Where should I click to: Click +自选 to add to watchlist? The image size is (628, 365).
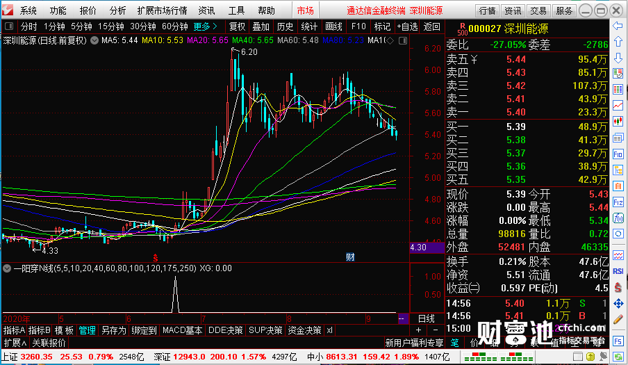tap(407, 27)
